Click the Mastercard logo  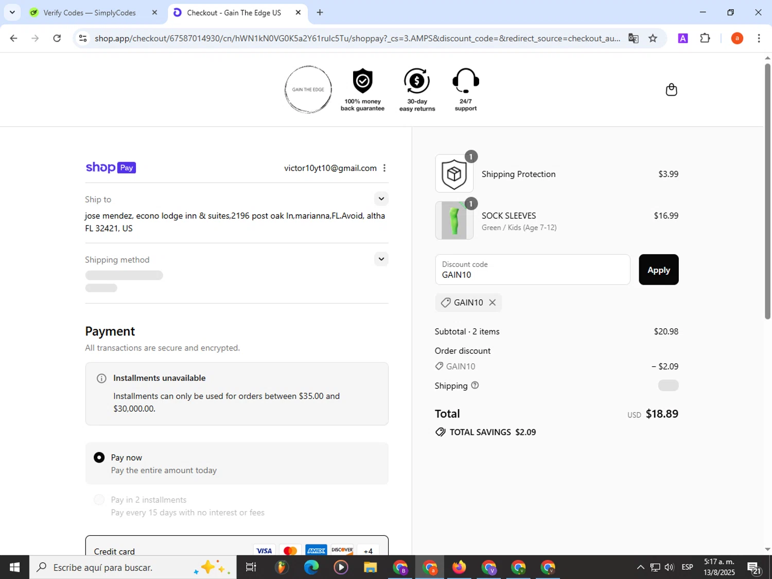(290, 551)
